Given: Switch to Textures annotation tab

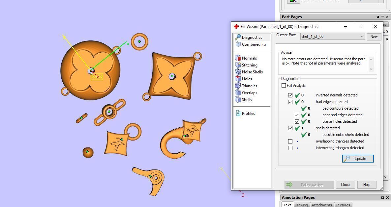Looking at the screenshot, I should click(x=343, y=205).
